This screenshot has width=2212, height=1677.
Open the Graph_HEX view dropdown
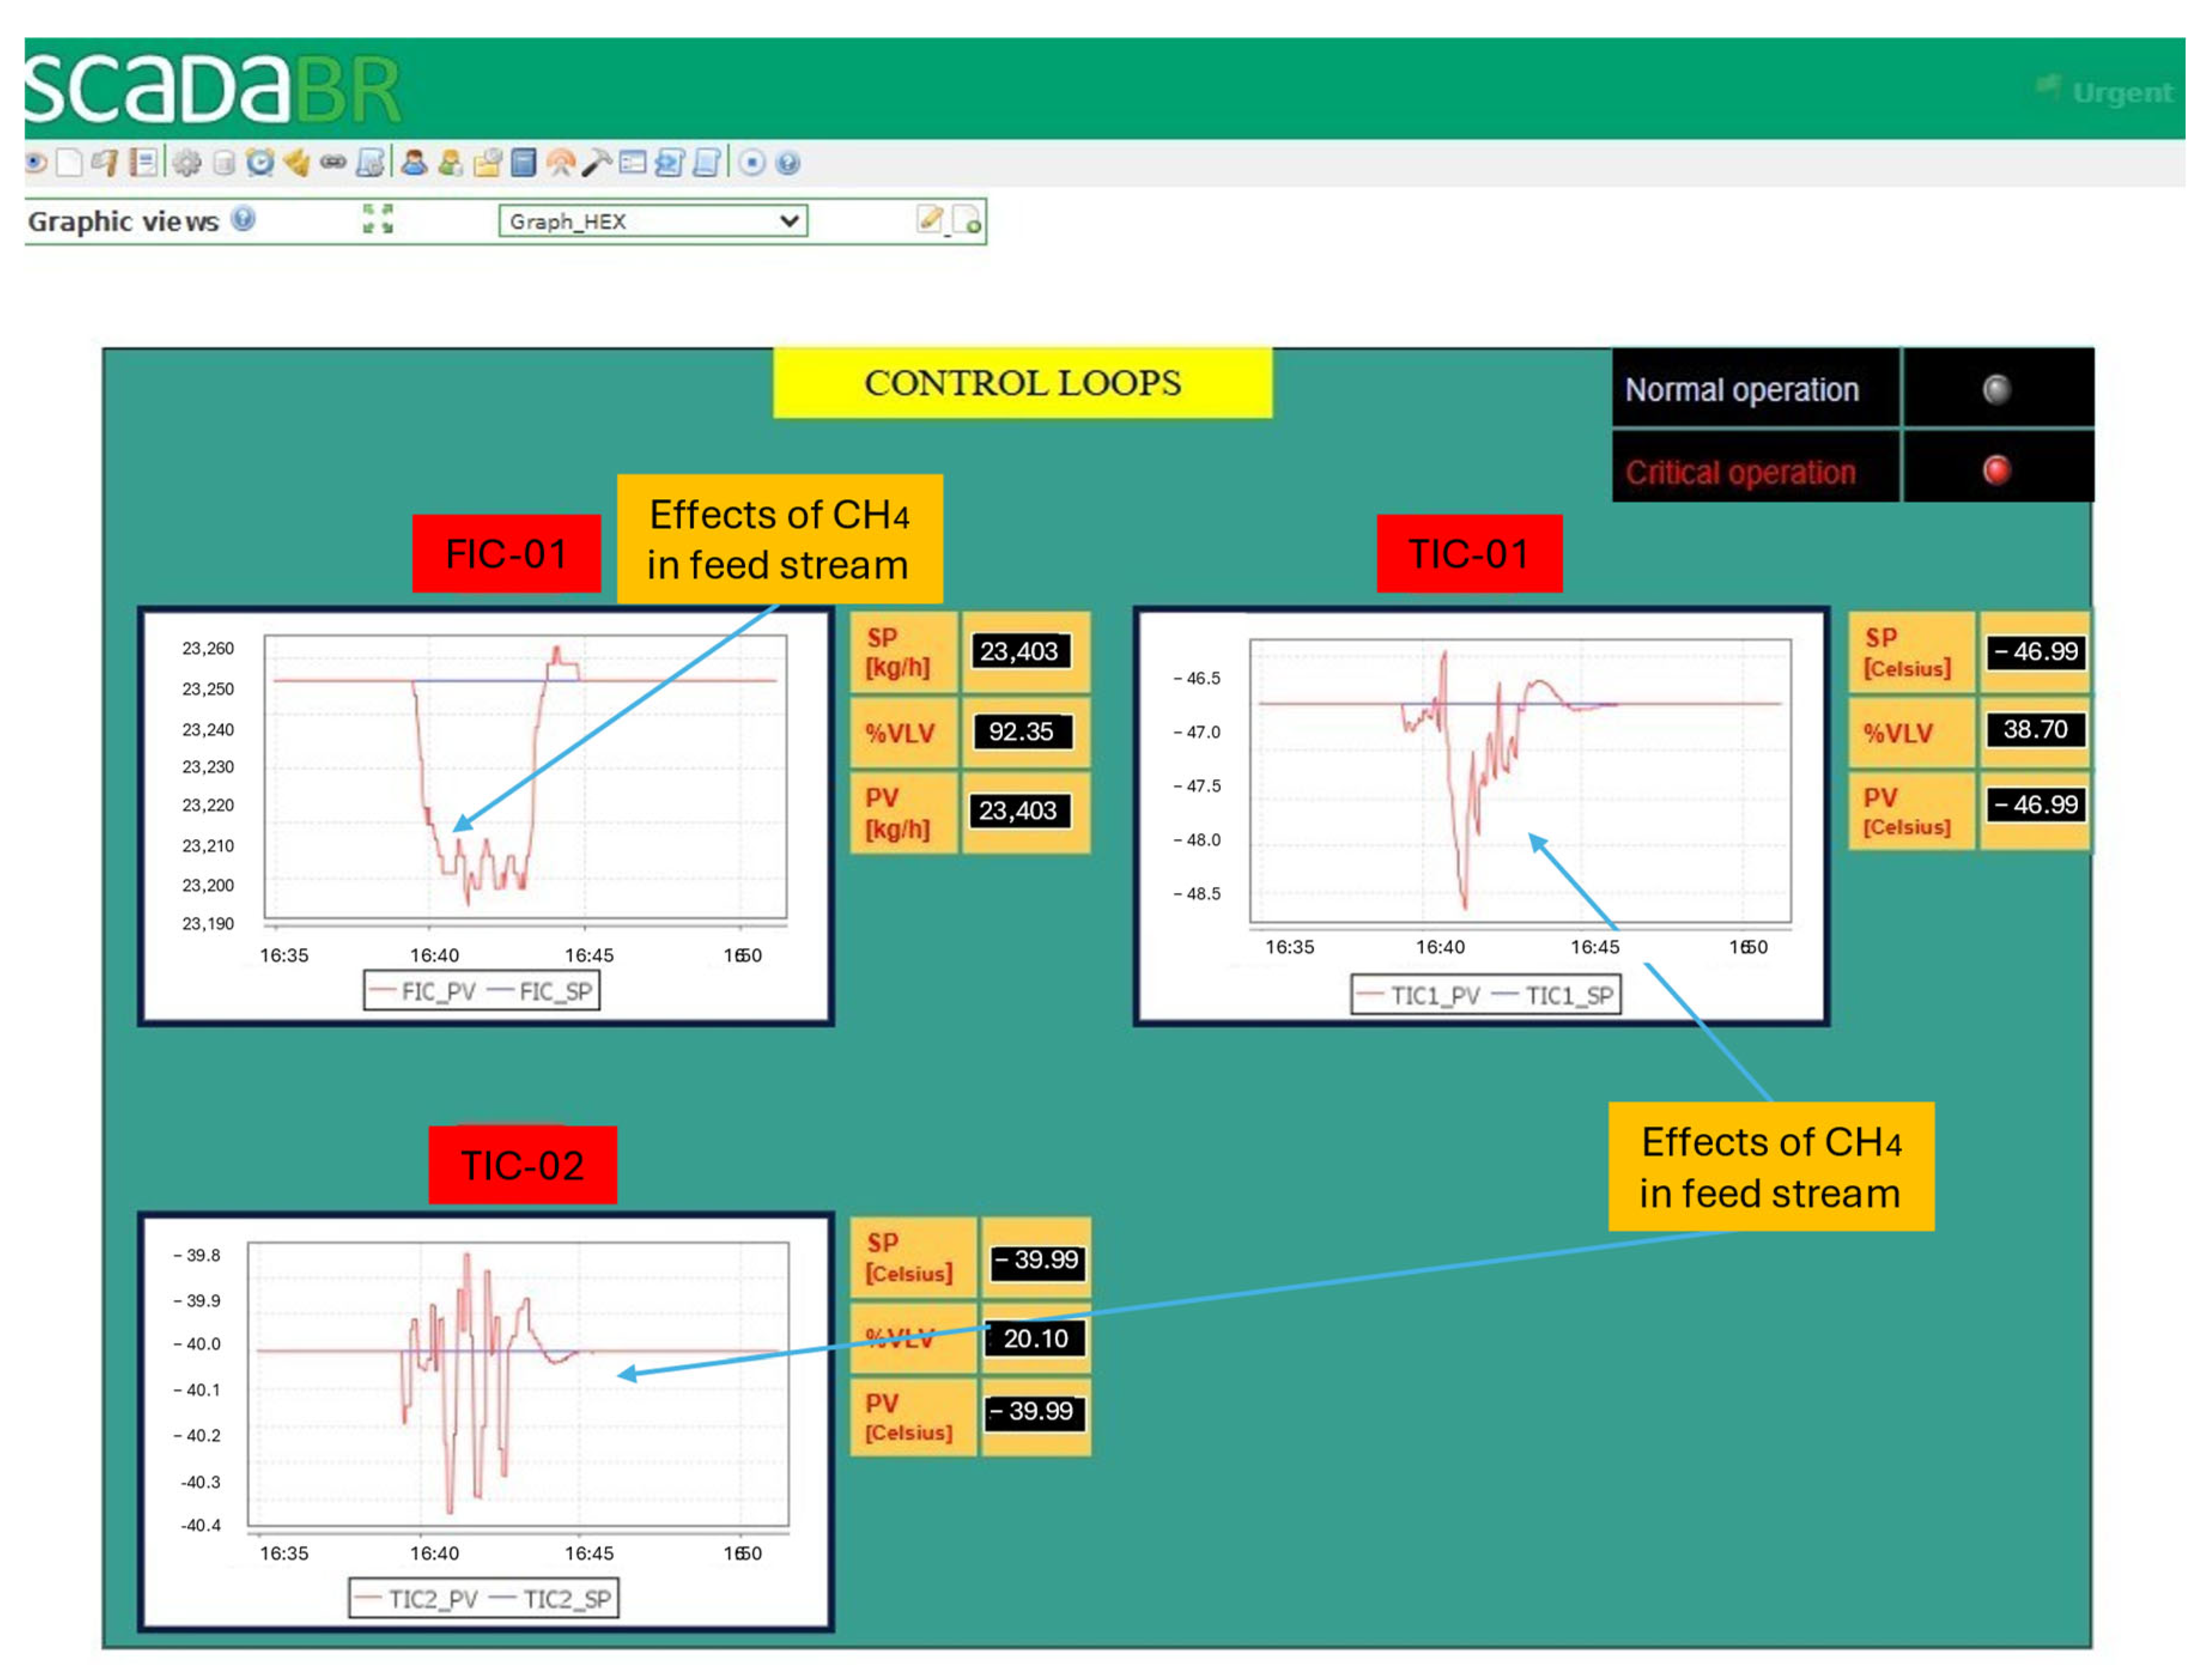tap(653, 221)
